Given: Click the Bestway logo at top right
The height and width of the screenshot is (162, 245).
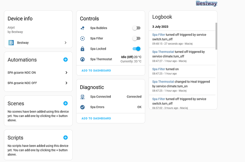Looking at the screenshot, I should 206,4.
